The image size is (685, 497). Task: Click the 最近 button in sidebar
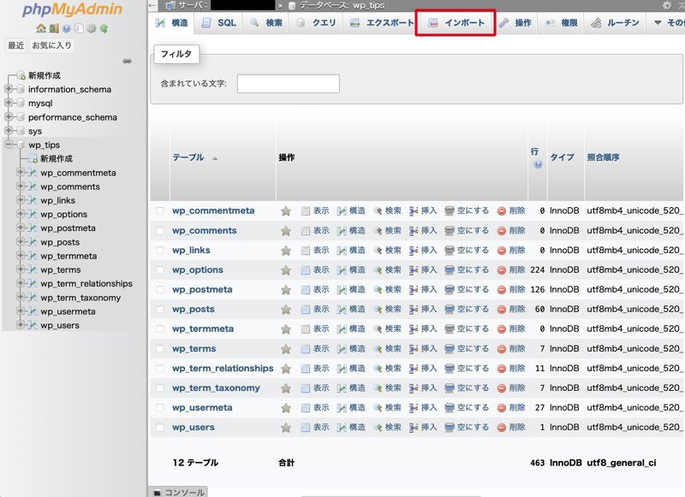click(15, 45)
